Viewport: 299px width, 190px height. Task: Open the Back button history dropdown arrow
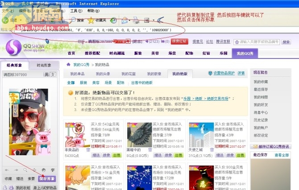(21, 20)
